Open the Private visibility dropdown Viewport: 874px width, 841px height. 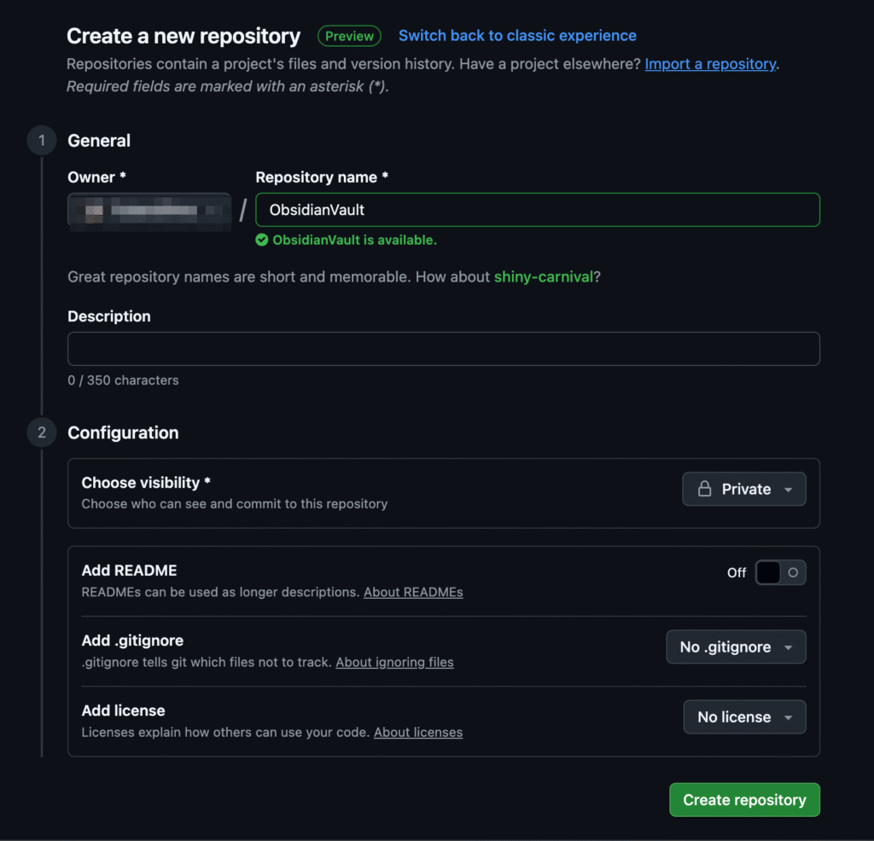[x=744, y=489]
